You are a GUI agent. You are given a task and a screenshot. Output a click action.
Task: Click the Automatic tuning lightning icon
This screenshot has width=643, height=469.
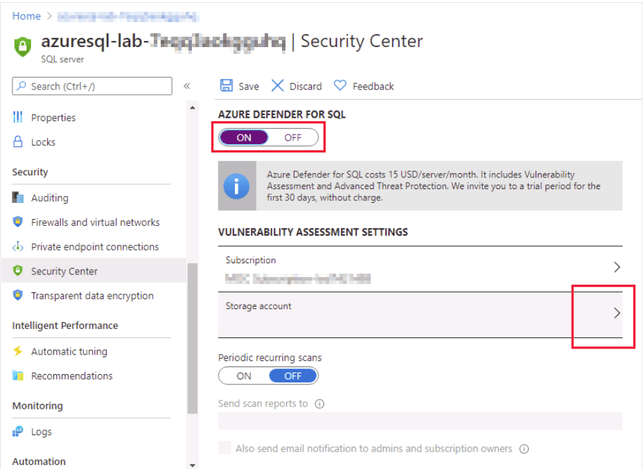[x=19, y=351]
